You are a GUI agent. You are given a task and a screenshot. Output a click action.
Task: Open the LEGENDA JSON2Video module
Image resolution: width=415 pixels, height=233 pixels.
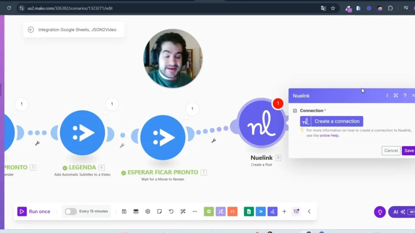point(82,133)
